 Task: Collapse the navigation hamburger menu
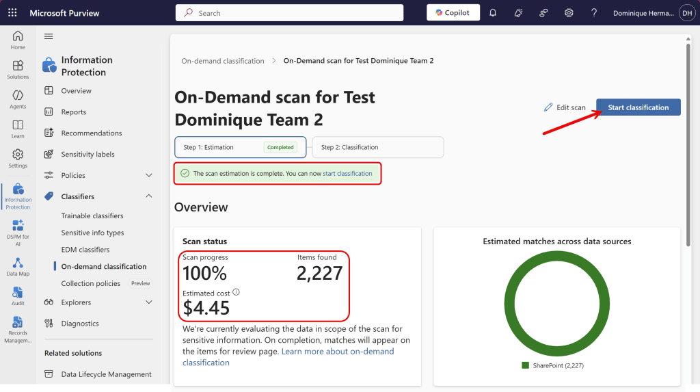(49, 36)
